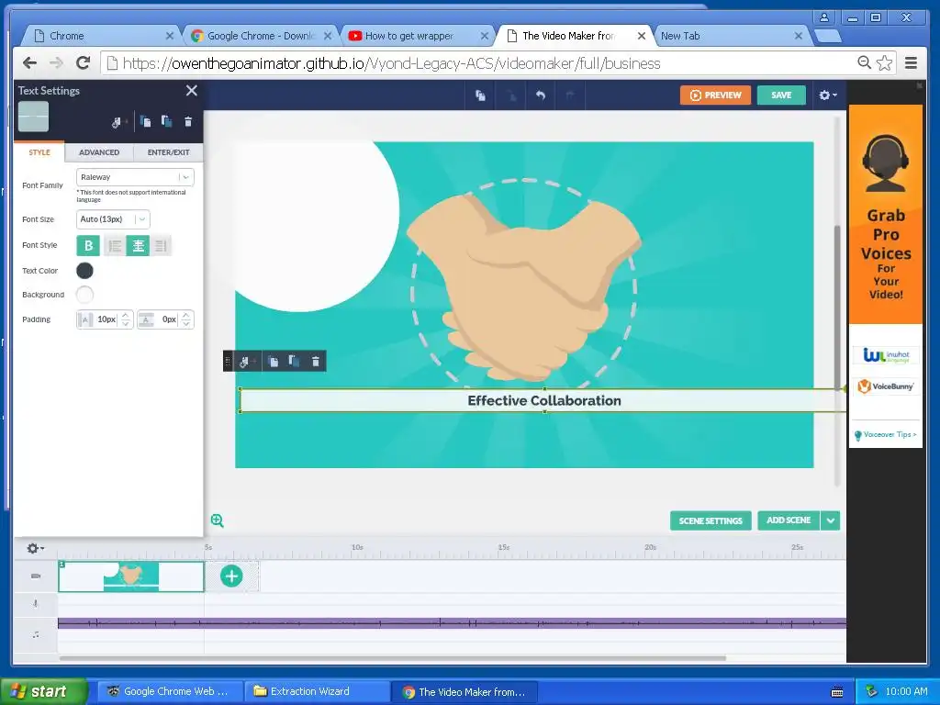Open the timeline settings gear menu
Viewport: 940px width, 705px height.
[x=36, y=548]
